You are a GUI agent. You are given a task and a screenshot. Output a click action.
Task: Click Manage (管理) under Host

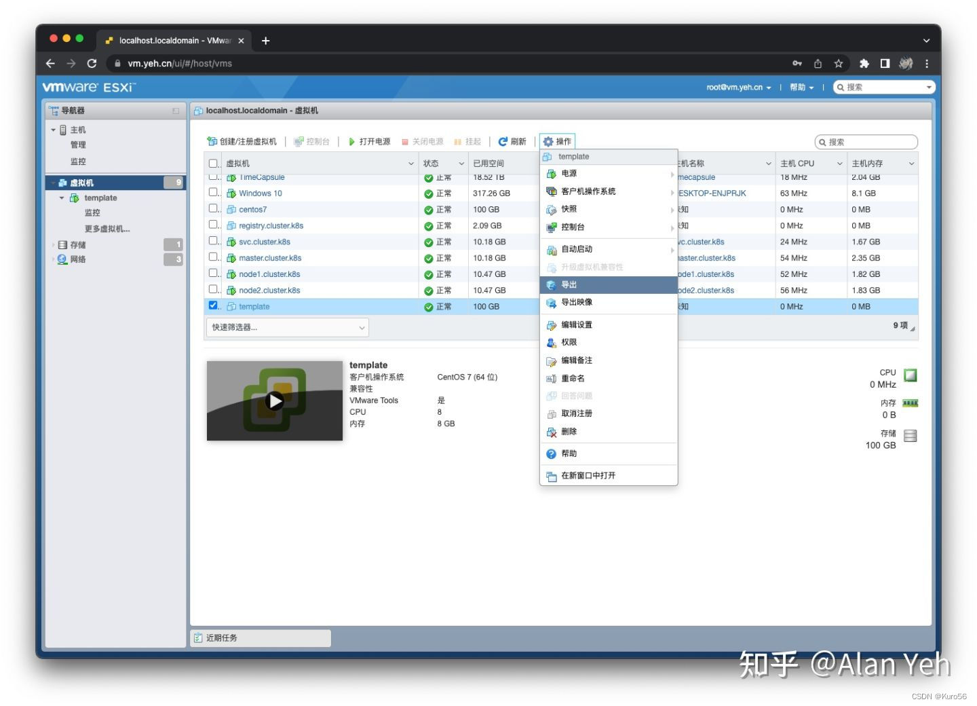[x=78, y=145]
